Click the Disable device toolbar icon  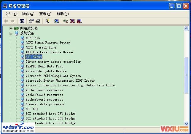79,21
